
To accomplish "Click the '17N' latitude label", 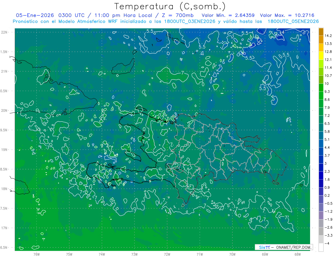I will pos(5,228).
